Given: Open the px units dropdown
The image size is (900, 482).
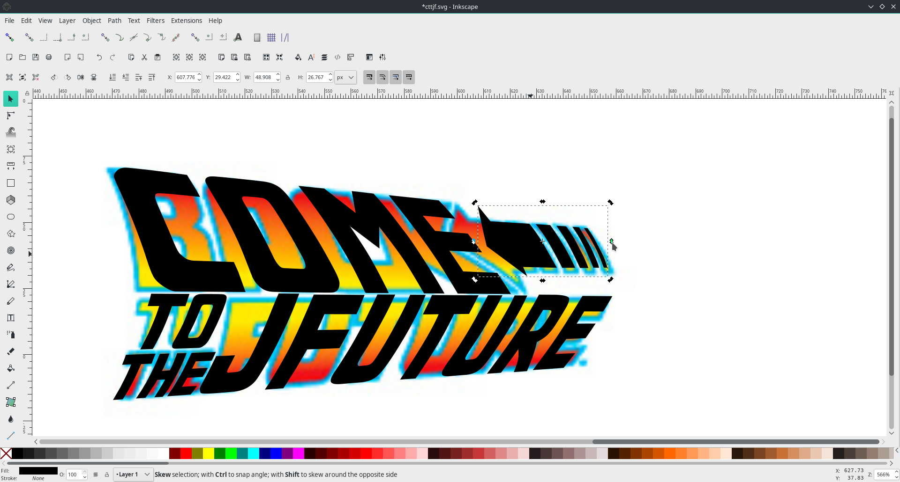Looking at the screenshot, I should [x=345, y=77].
